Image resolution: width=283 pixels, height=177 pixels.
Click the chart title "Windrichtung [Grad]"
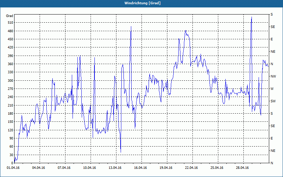click(x=143, y=3)
